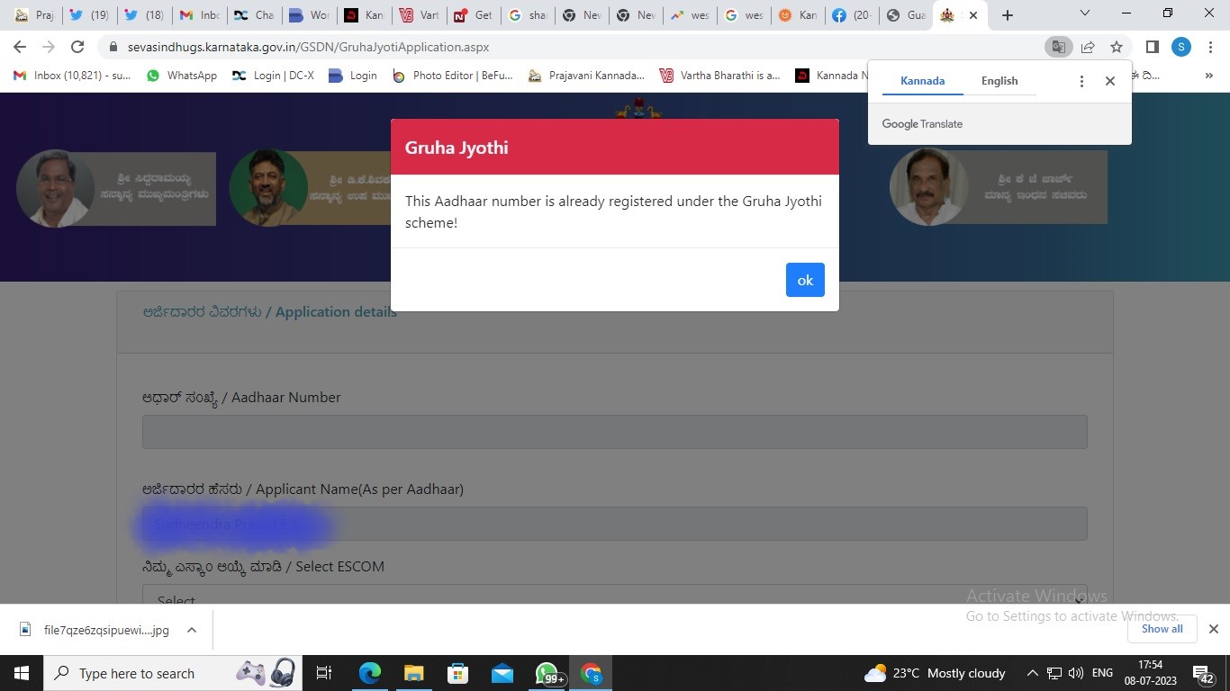Viewport: 1230px width, 691px height.
Task: Select Kannada in Google Translate popup
Action: pos(922,81)
